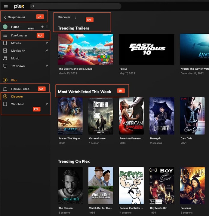
Task: Go back via Закріпленні chevron
Action: coord(5,17)
